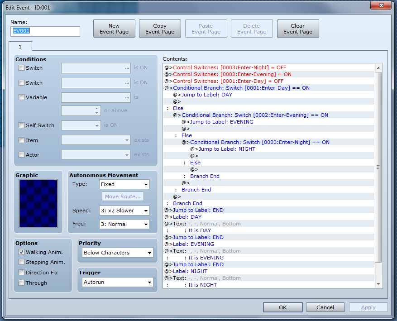Viewport: 397px width, 321px height.
Task: Enable the Through option checkbox
Action: [x=21, y=283]
